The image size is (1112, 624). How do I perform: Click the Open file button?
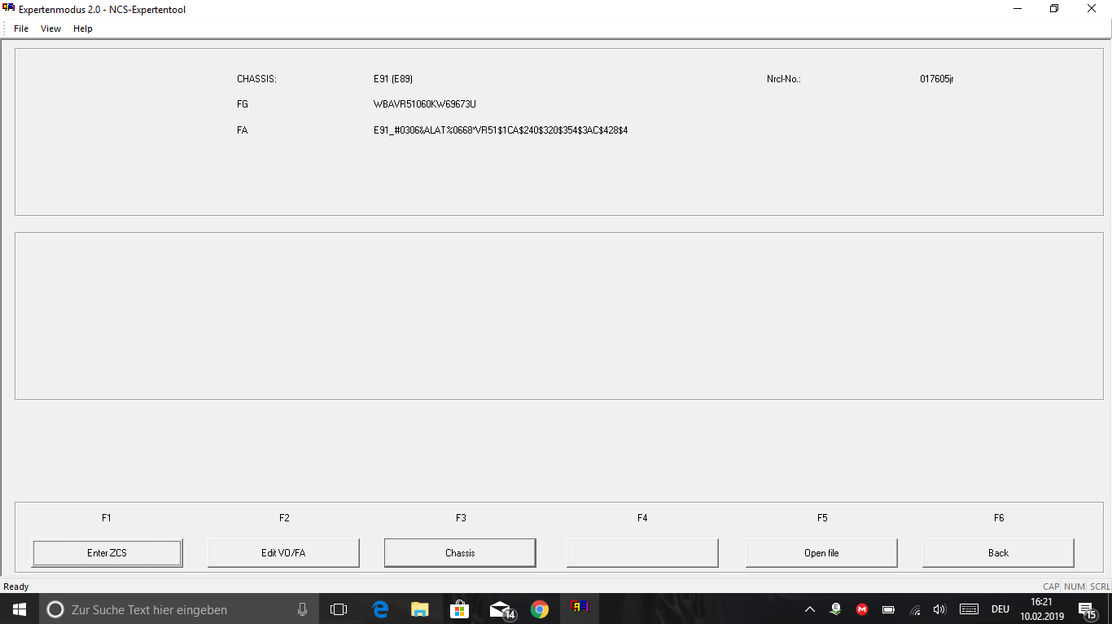click(821, 553)
